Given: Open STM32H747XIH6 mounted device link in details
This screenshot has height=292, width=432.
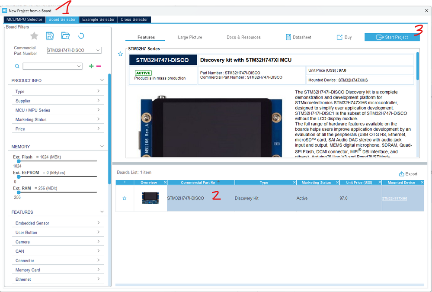Looking at the screenshot, I should (353, 80).
